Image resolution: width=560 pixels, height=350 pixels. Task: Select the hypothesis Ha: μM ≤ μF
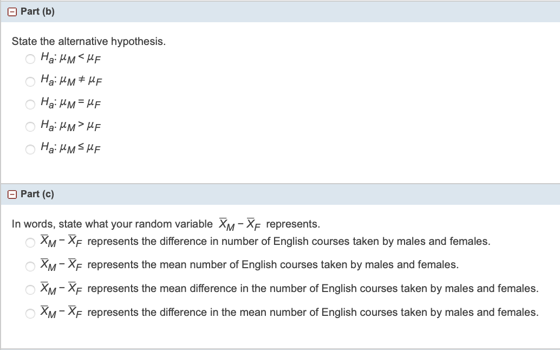tap(30, 149)
